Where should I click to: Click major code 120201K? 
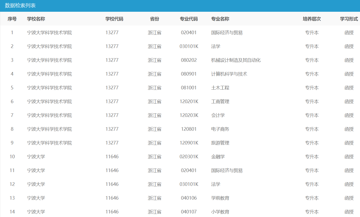point(189,102)
